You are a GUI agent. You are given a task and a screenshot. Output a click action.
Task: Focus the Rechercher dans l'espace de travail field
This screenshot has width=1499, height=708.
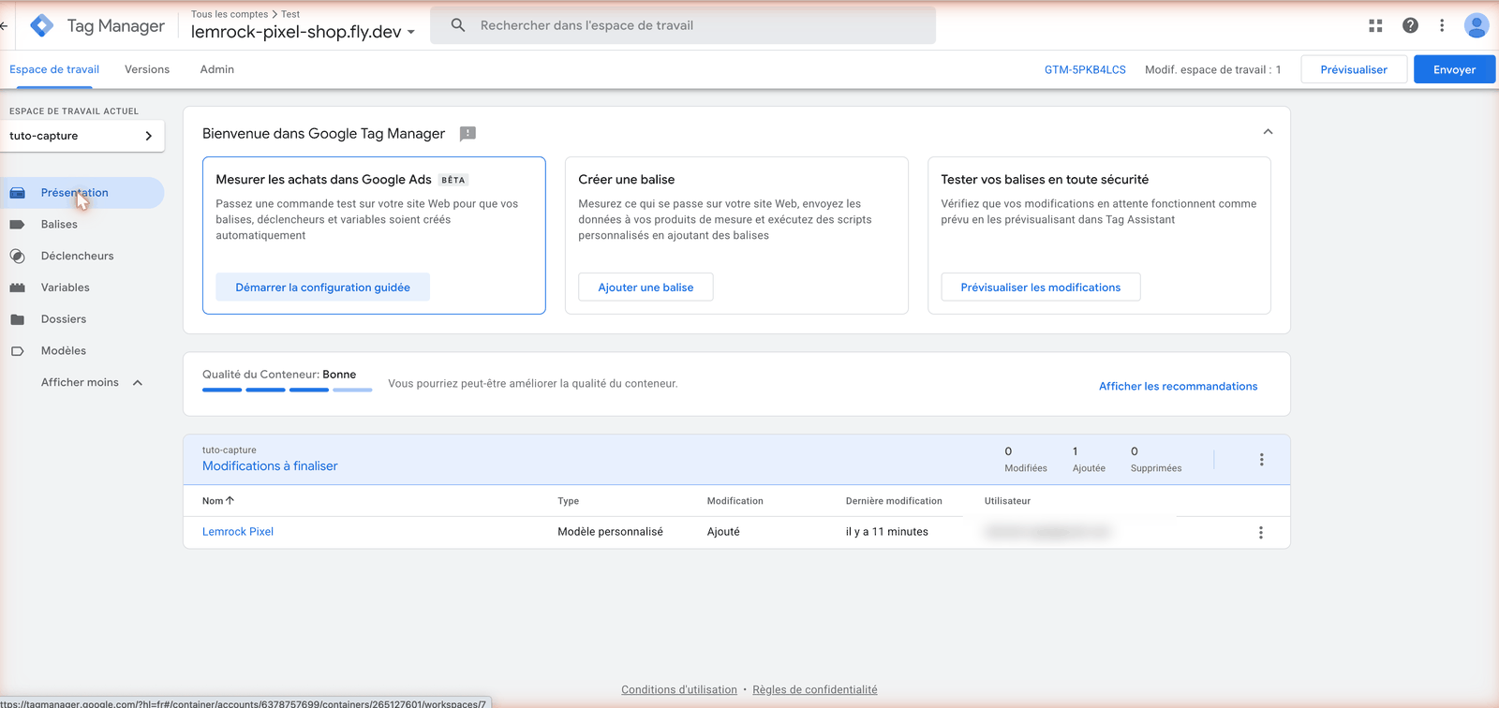point(682,25)
